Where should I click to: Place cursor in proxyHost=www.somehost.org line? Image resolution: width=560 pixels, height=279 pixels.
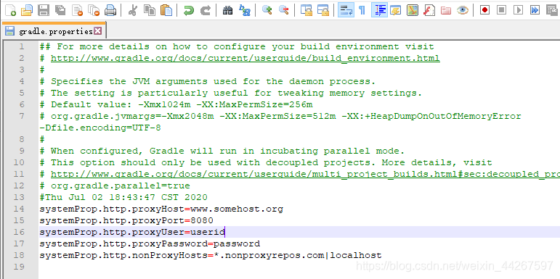[x=161, y=209]
